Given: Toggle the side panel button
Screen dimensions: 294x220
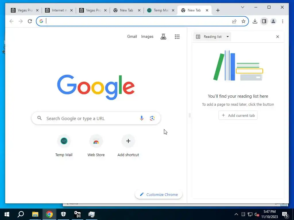Looking at the screenshot, I should coord(264,21).
